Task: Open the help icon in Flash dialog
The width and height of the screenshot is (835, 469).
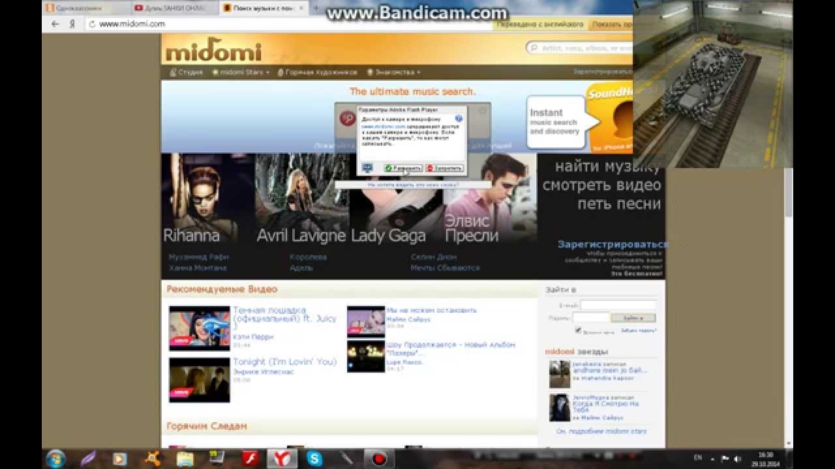Action: [459, 119]
